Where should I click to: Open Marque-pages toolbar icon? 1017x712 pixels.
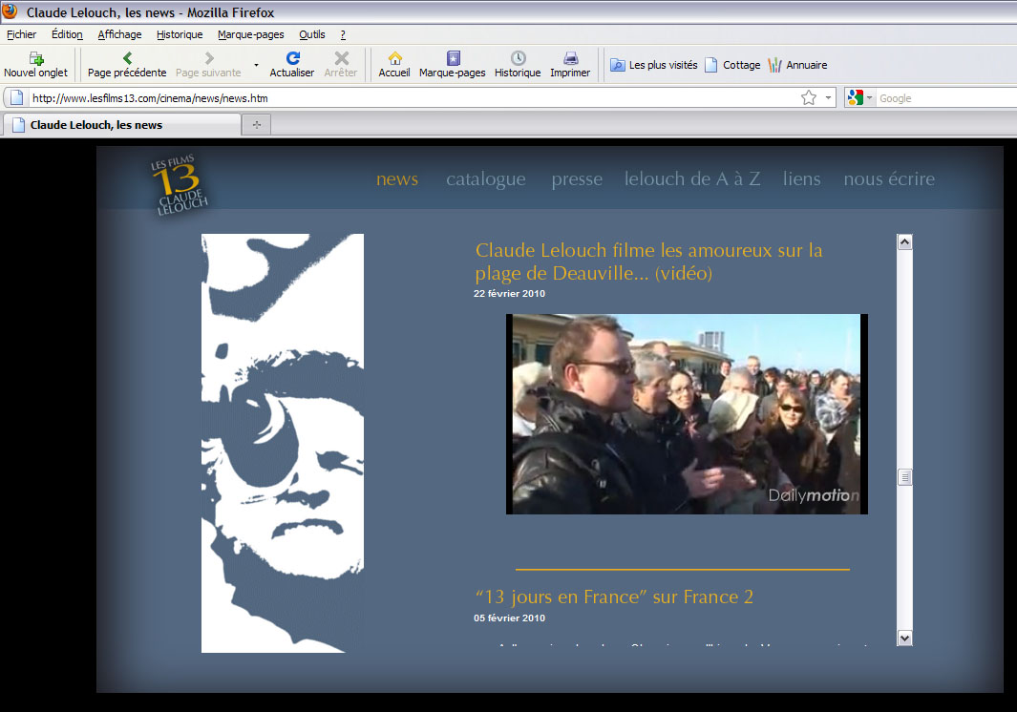453,58
